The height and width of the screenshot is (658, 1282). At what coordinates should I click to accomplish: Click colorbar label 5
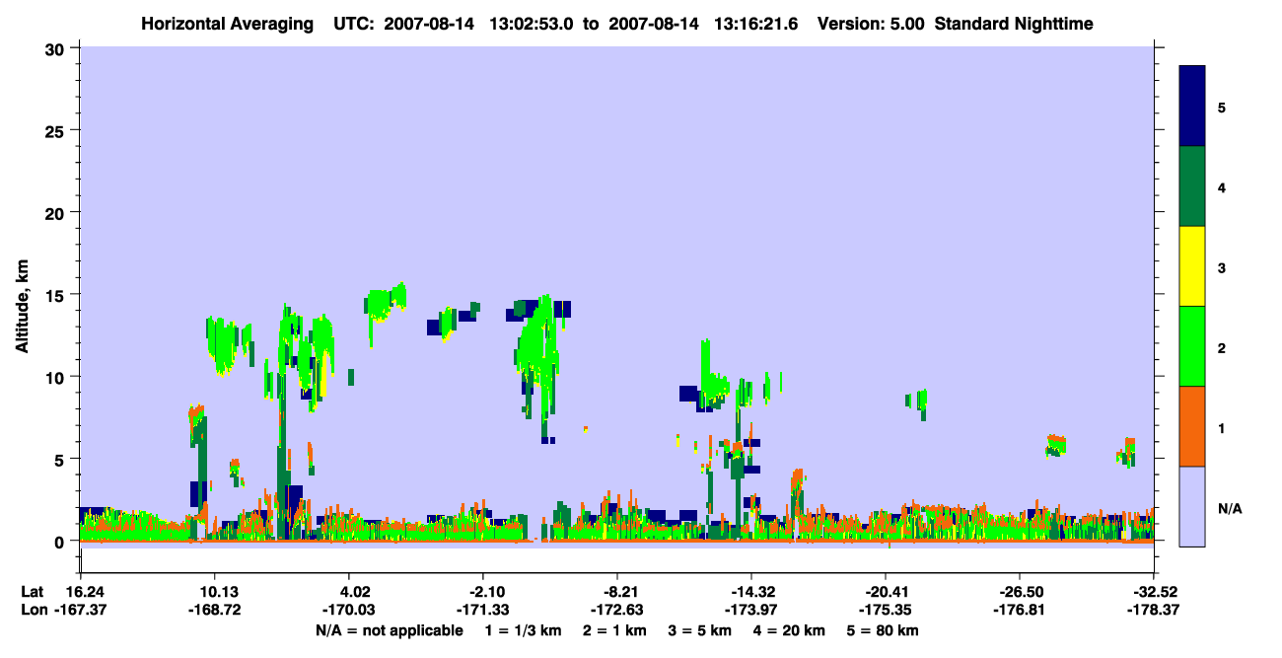point(1222,107)
